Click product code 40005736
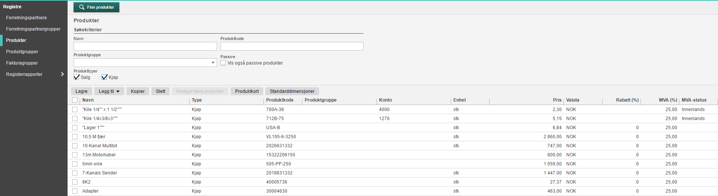The height and width of the screenshot is (196, 718). [277, 182]
